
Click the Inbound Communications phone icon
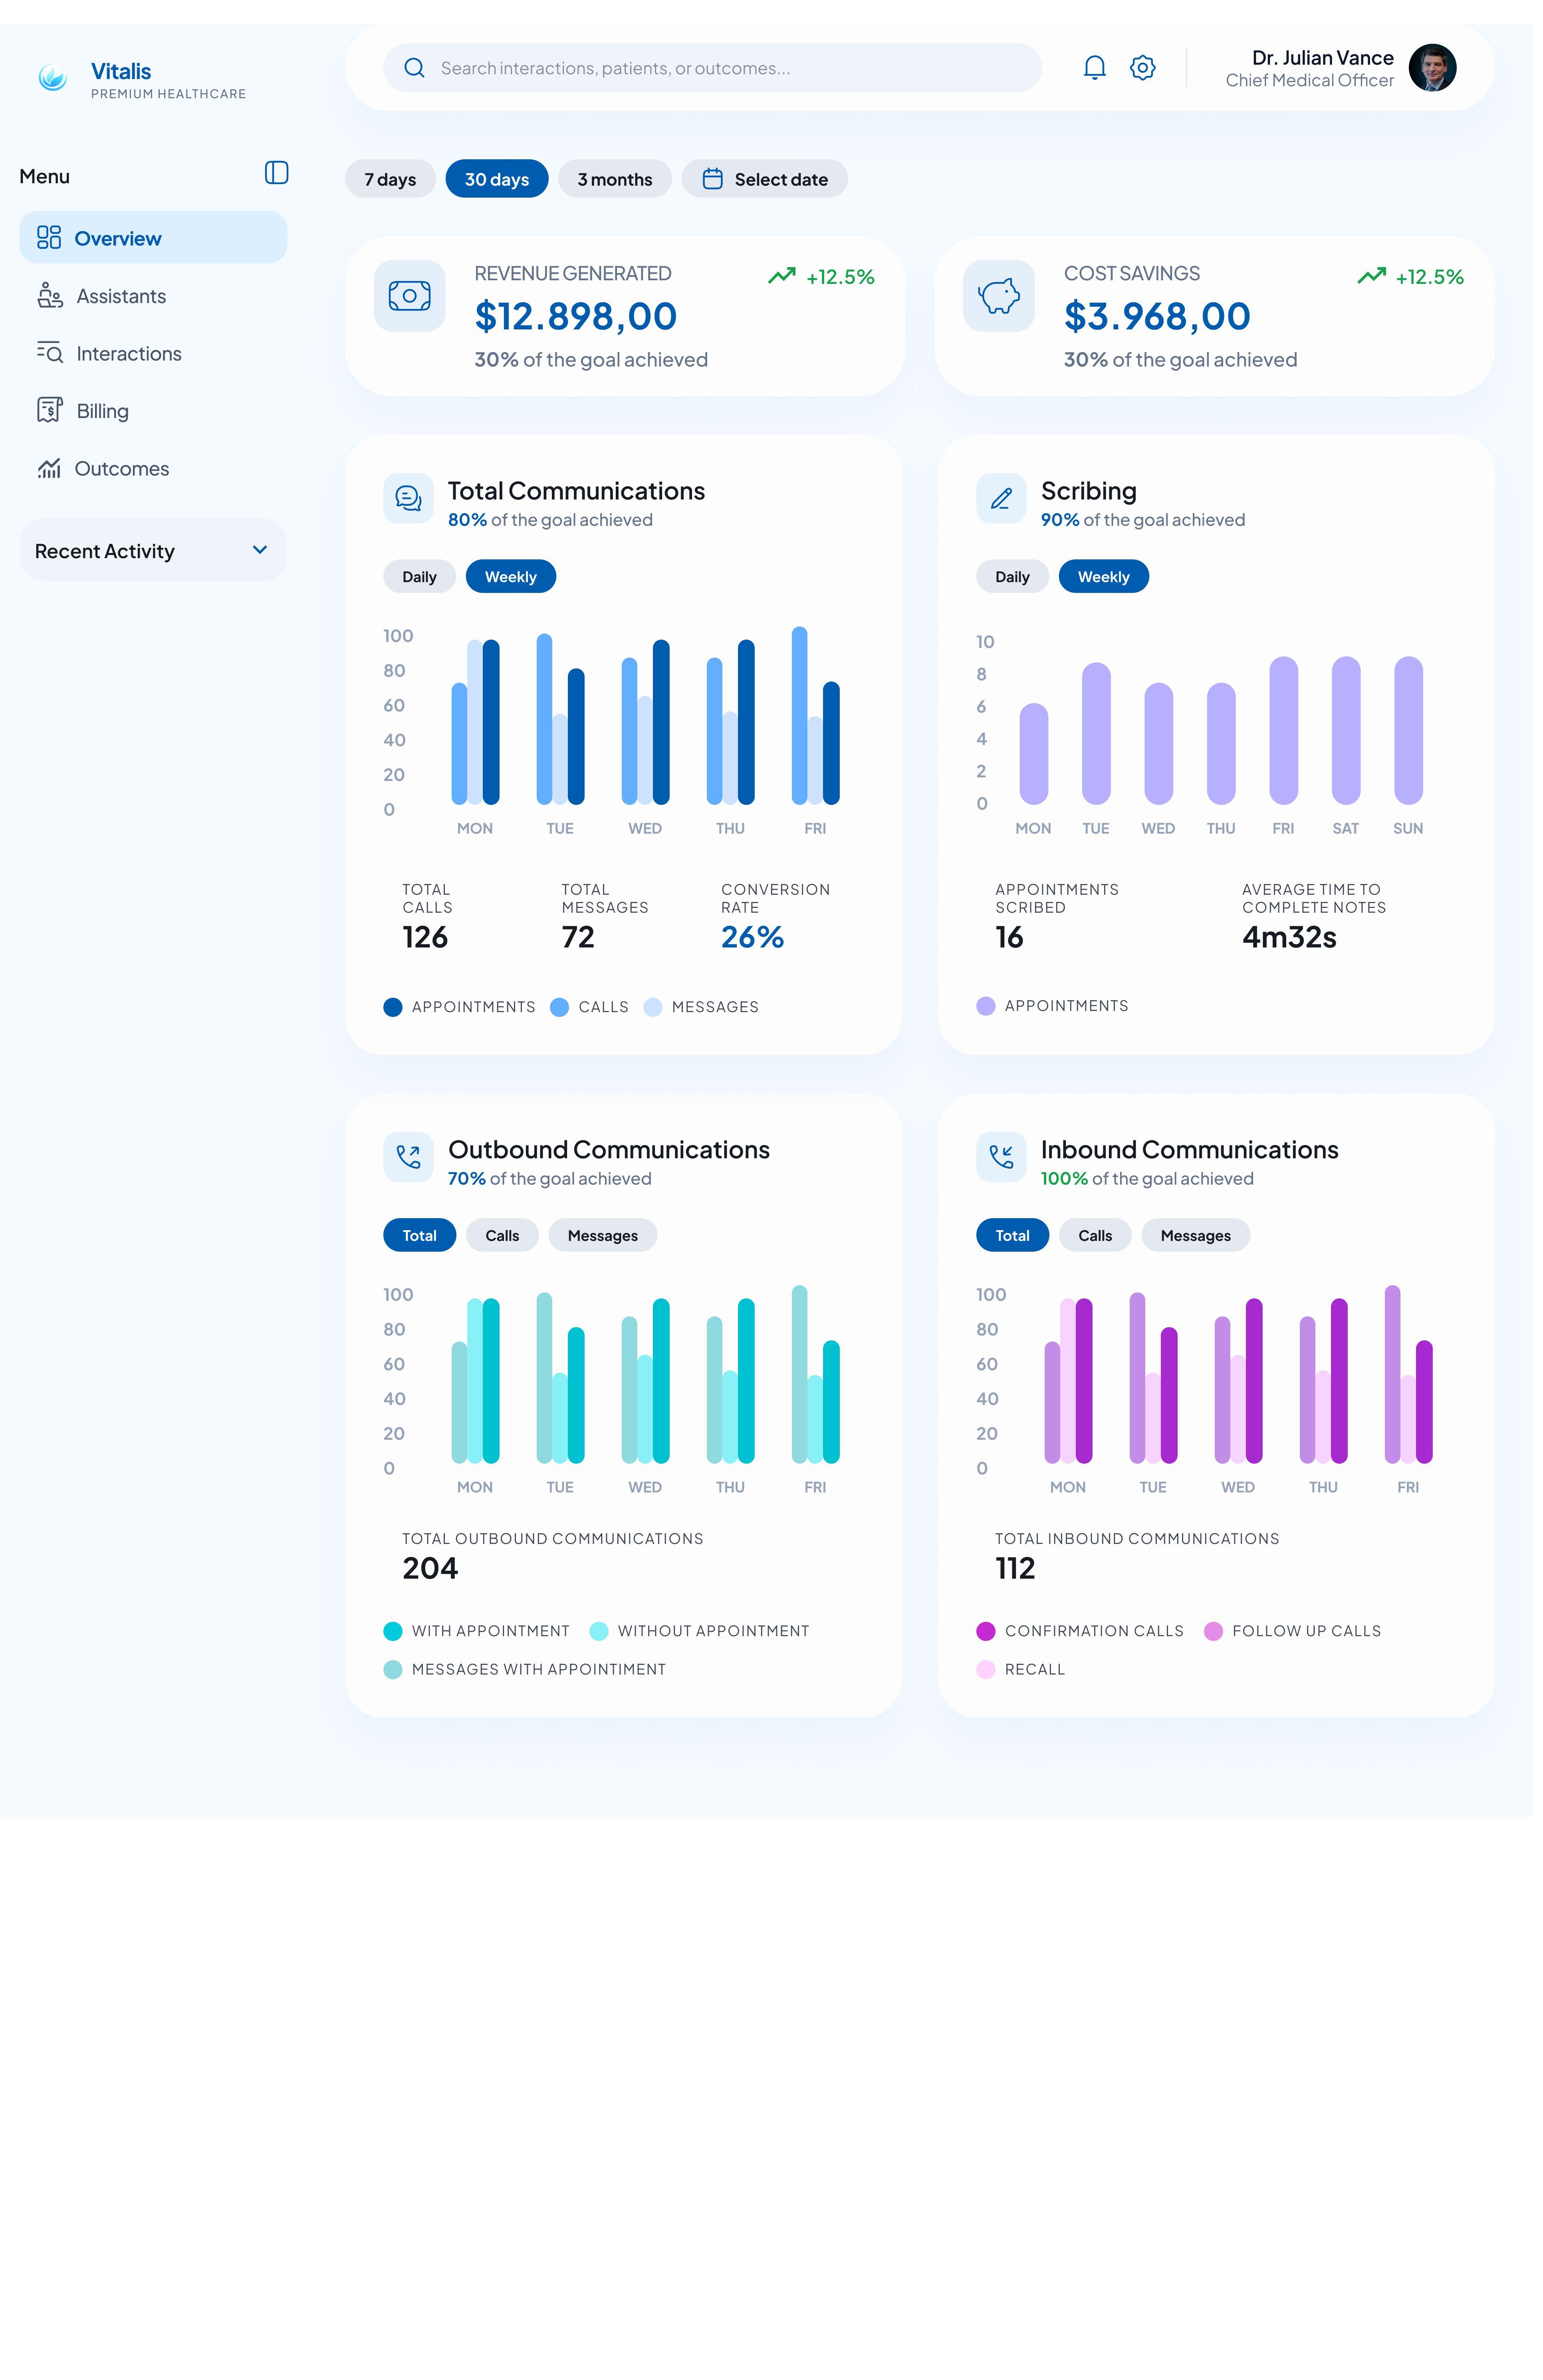click(x=1001, y=1157)
